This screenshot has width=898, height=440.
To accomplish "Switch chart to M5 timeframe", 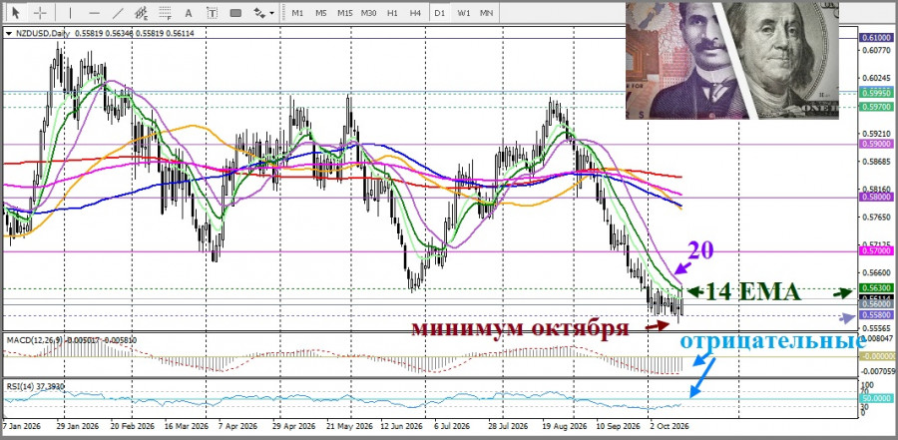I will 320,13.
